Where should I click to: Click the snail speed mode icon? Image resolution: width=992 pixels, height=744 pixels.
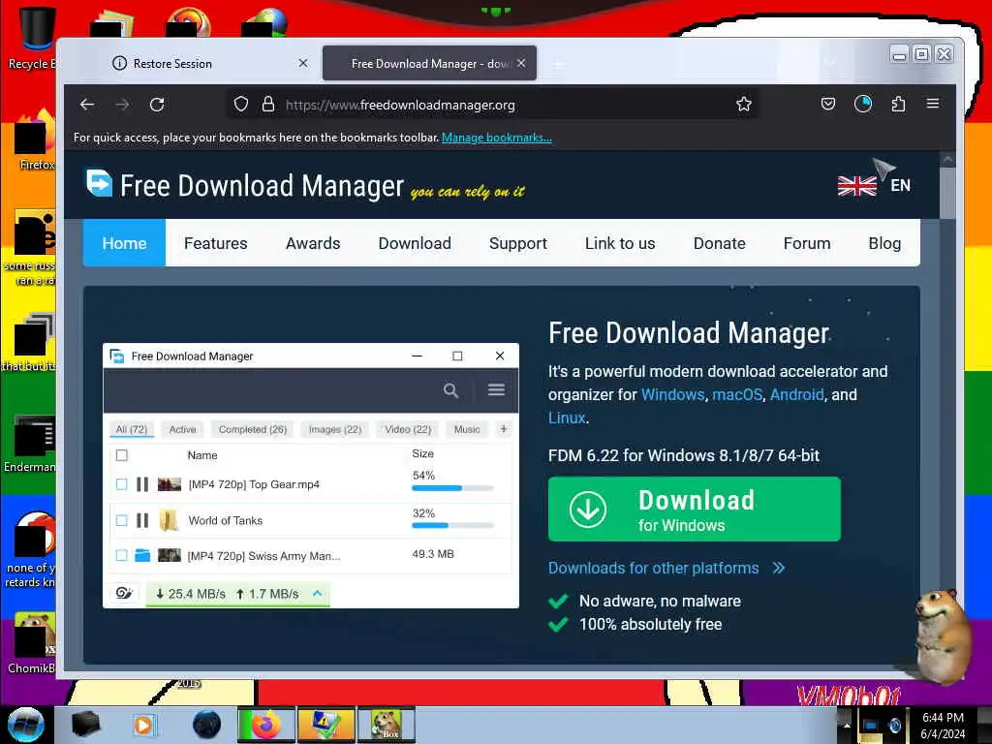(124, 593)
